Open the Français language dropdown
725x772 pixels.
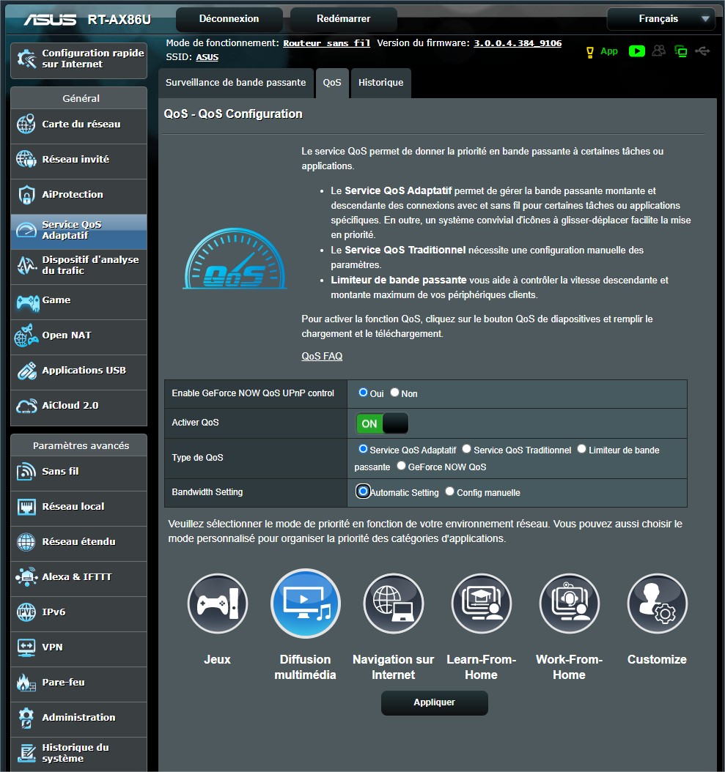coord(660,19)
